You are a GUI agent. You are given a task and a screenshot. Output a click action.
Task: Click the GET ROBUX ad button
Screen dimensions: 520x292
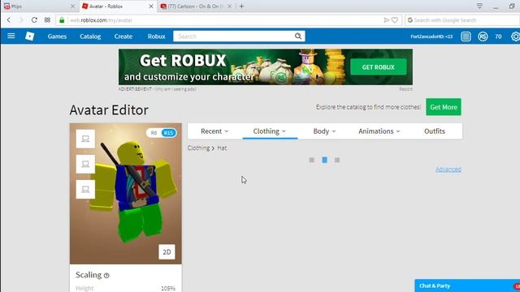[379, 67]
